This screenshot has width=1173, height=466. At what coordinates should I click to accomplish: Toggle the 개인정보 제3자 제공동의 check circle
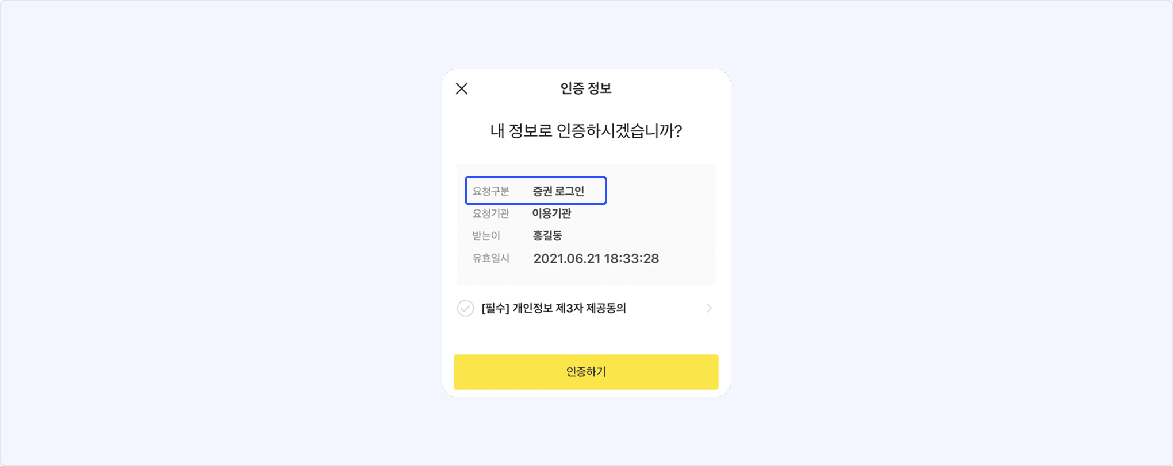[465, 308]
